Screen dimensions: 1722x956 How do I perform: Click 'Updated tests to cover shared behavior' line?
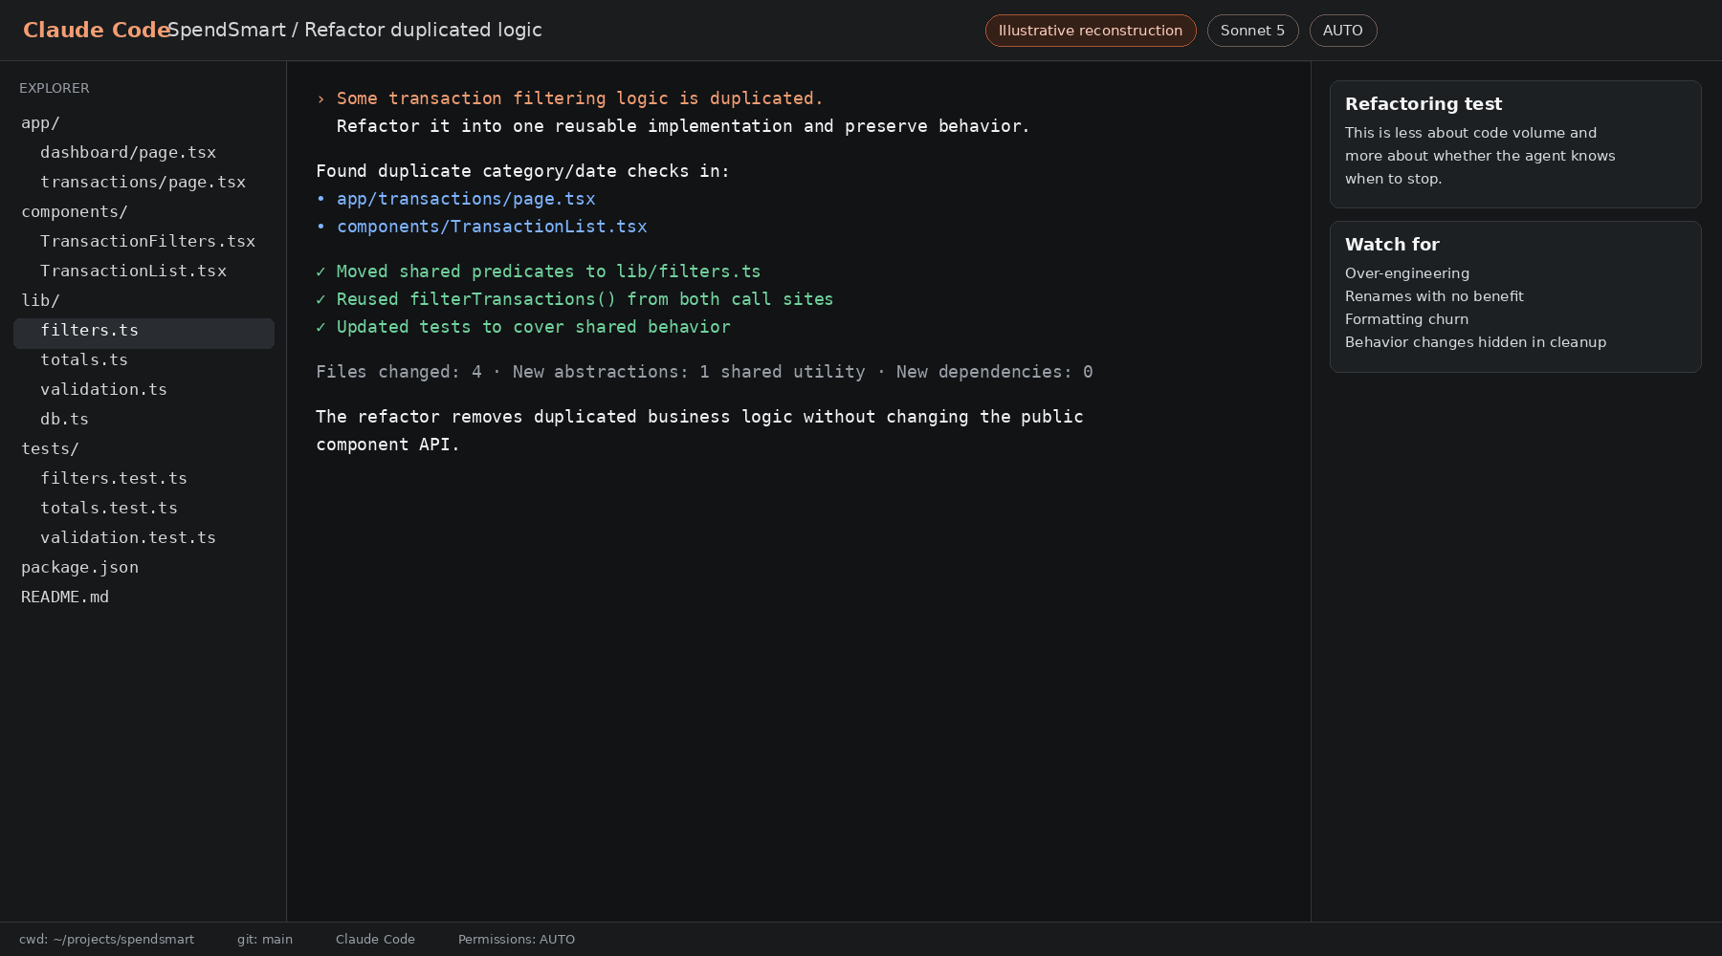(x=523, y=327)
